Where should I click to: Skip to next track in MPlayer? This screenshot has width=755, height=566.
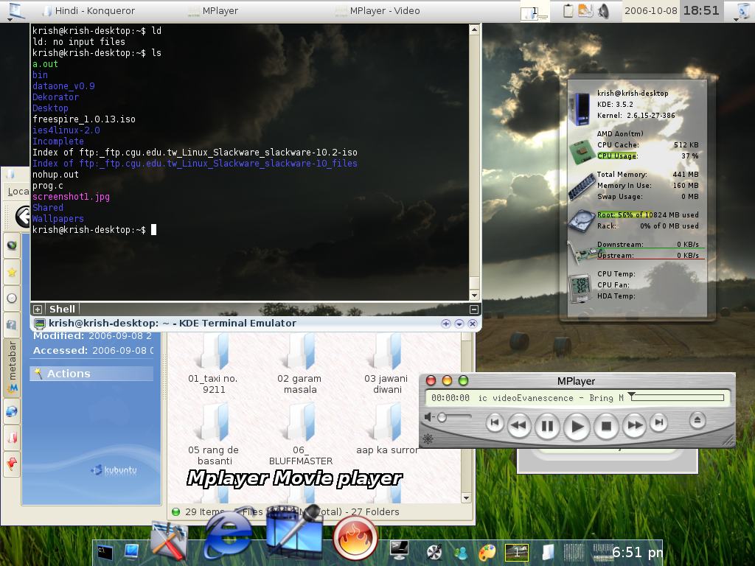pyautogui.click(x=658, y=422)
